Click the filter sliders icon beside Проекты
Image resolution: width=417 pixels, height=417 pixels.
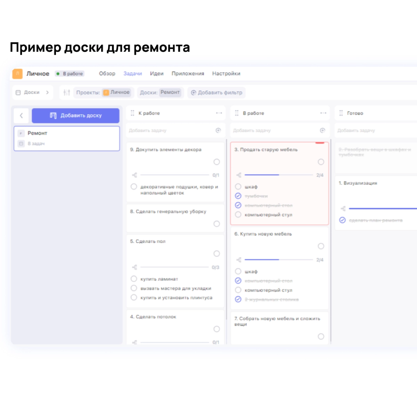[67, 92]
